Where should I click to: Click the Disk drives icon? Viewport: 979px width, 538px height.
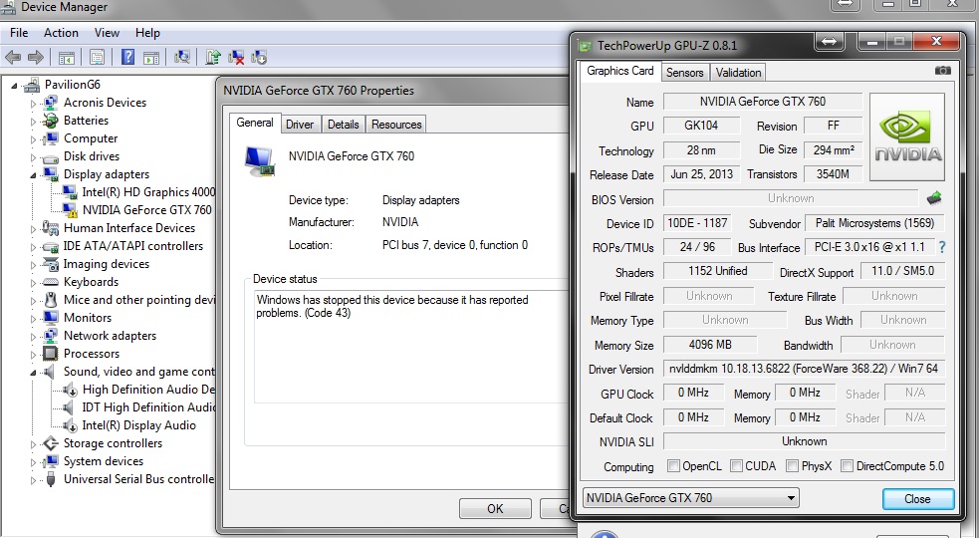click(51, 156)
